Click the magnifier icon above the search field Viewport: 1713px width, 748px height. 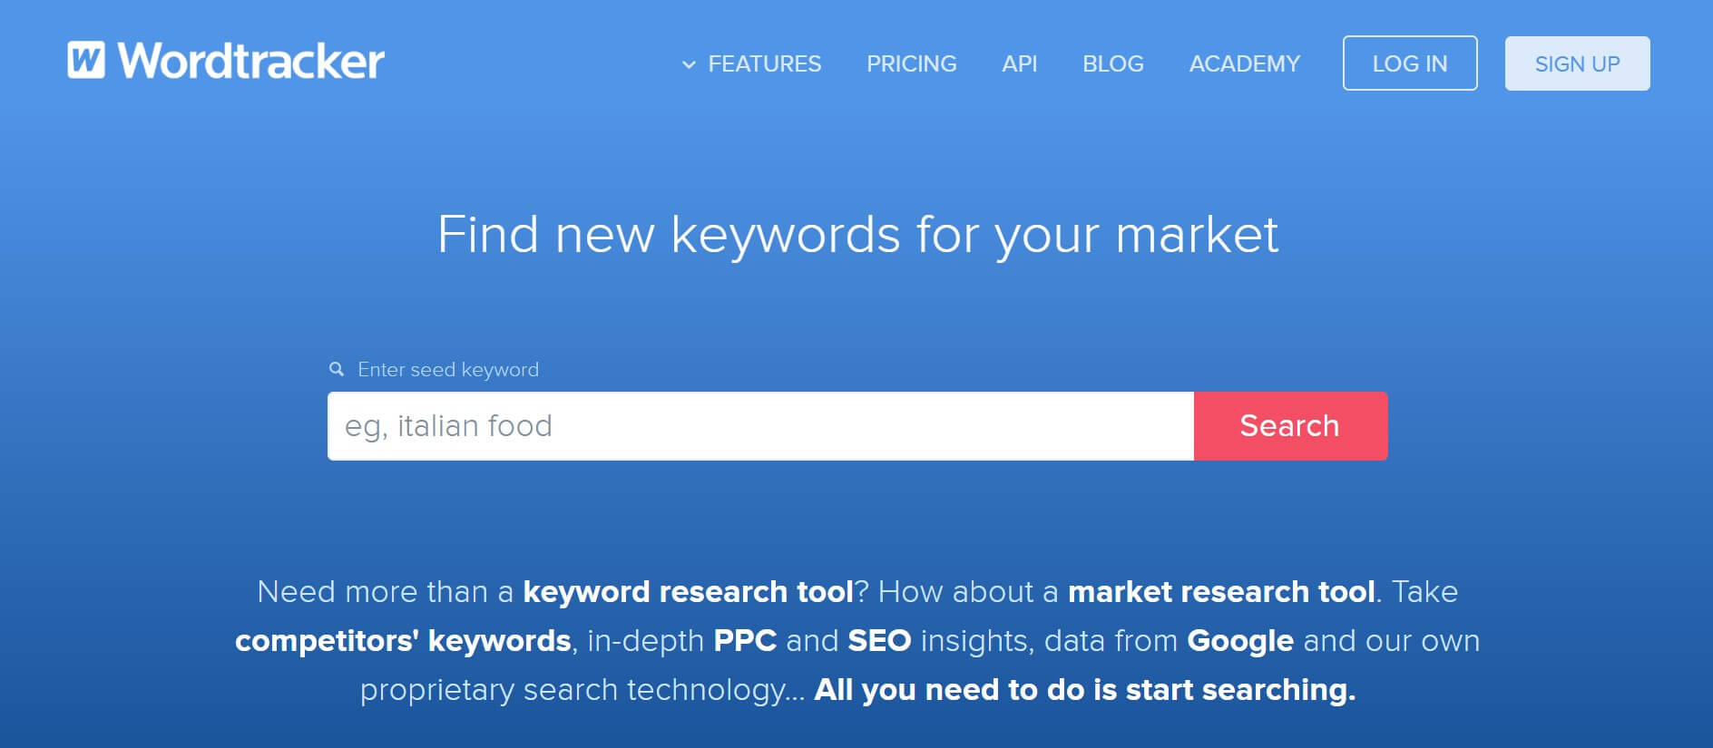click(x=337, y=369)
